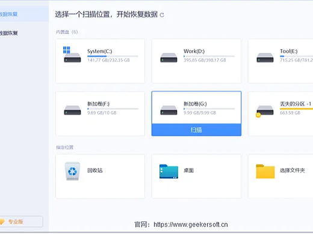Click the 141.77 GB/232.35 GB text
Image resolution: width=313 pixels, height=234 pixels.
(108, 60)
